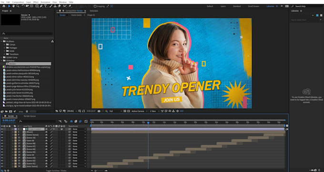Image resolution: width=324 pixels, height=172 pixels.
Task: Click the Home icon in the toolbar
Action: click(x=4, y=6)
